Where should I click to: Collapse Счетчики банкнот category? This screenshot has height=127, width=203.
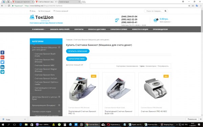pyautogui.click(x=59, y=47)
